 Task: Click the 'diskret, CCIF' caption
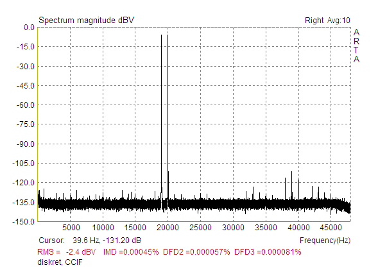(60, 262)
